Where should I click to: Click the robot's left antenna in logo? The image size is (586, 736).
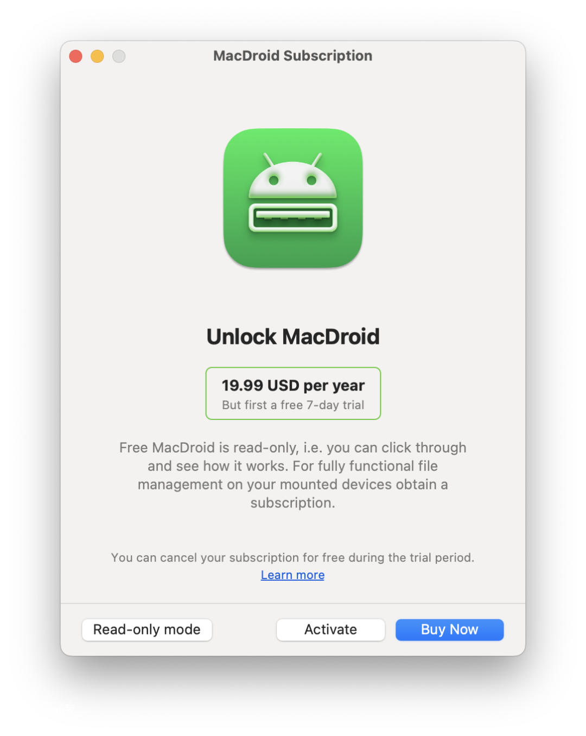tap(269, 160)
